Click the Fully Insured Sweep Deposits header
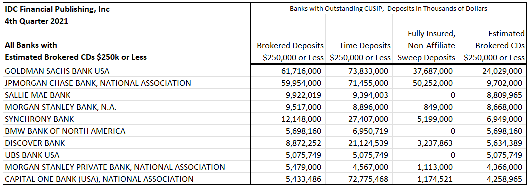 [x=426, y=45]
